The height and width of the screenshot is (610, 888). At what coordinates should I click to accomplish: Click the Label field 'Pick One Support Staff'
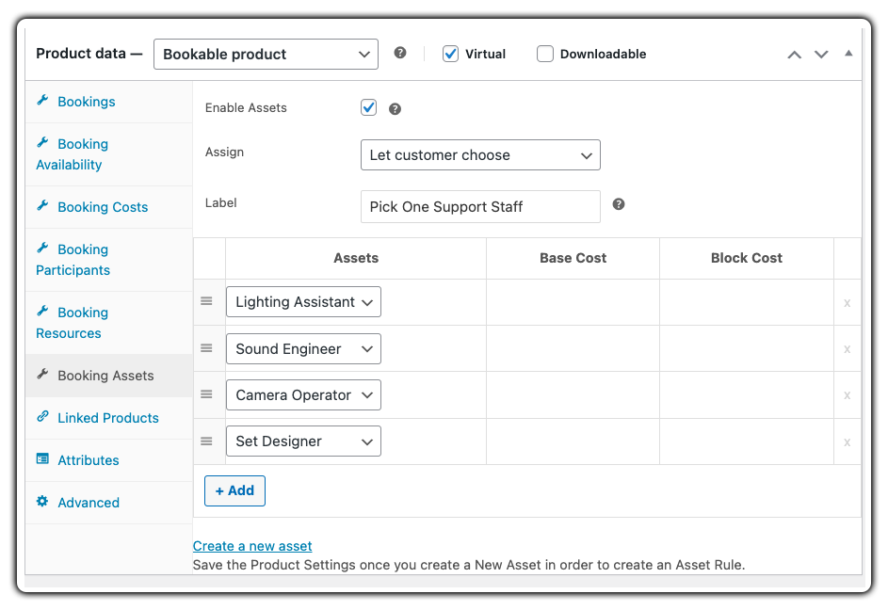(x=480, y=207)
